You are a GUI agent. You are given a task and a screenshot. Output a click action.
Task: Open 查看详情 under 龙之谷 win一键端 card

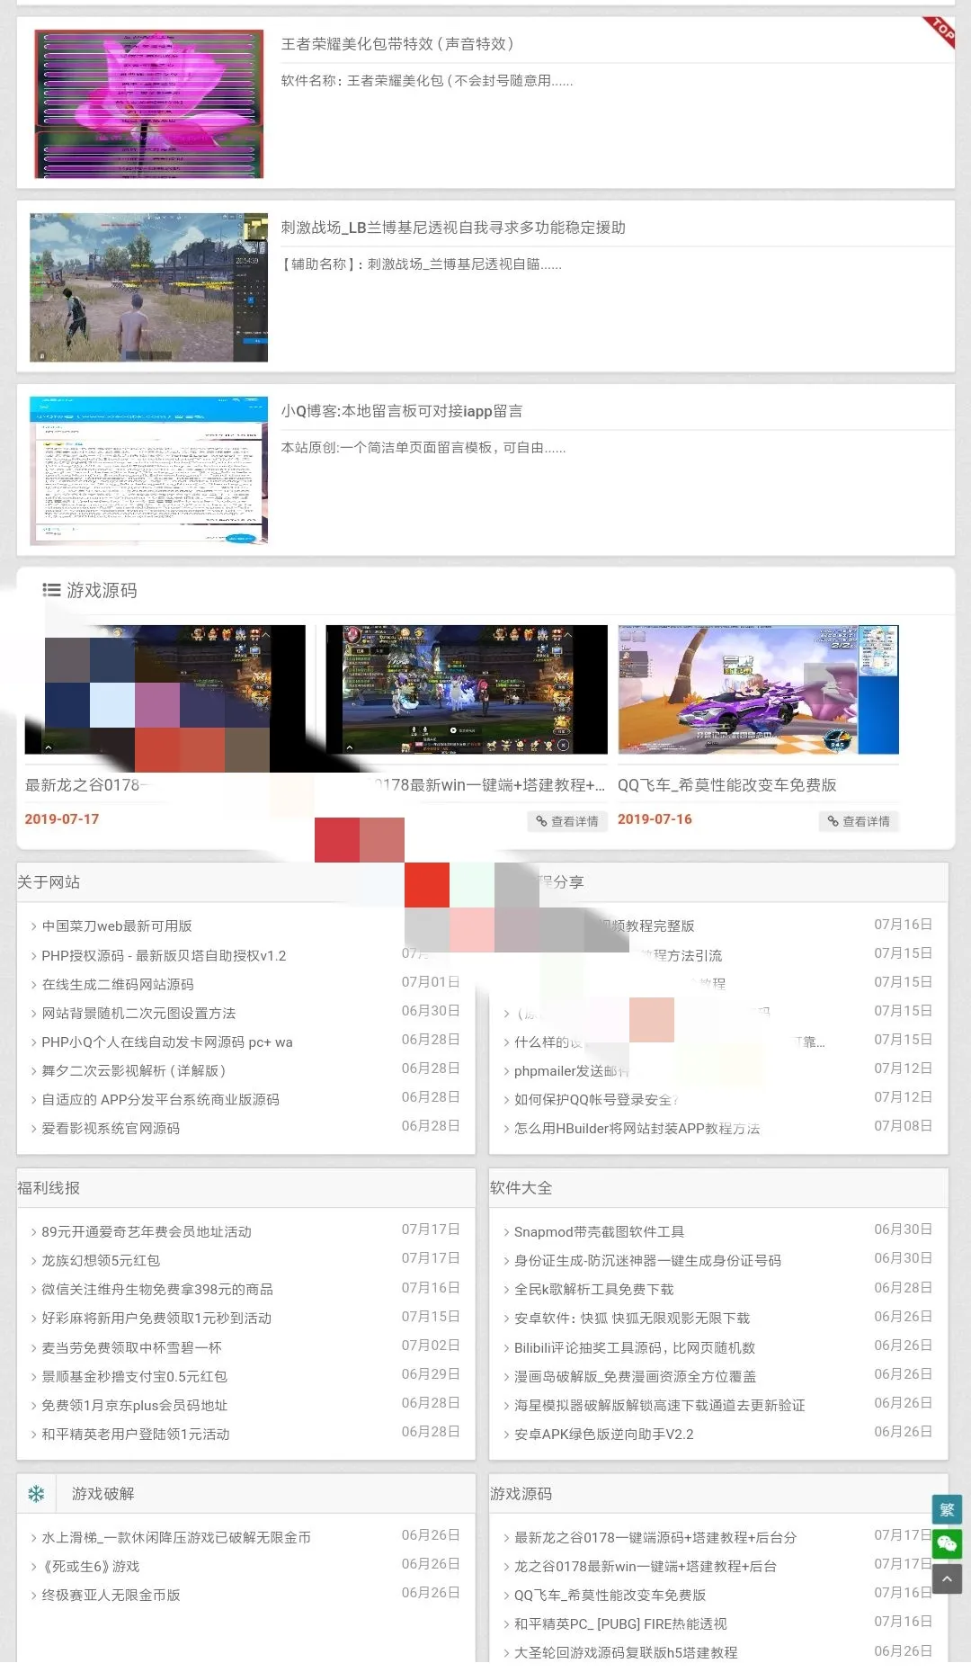[x=567, y=821]
